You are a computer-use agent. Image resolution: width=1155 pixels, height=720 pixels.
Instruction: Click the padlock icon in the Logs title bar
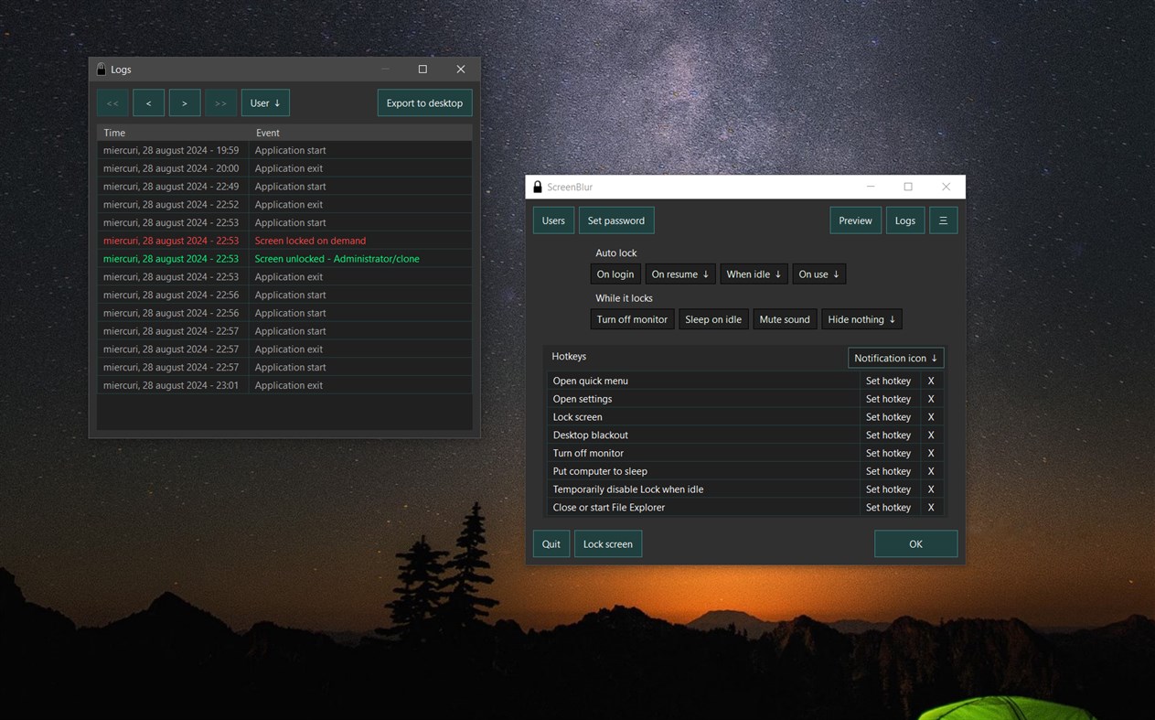pos(101,69)
